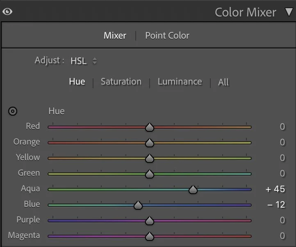
Task: Click the HSL dropdown up-down arrows
Action: tap(95, 61)
